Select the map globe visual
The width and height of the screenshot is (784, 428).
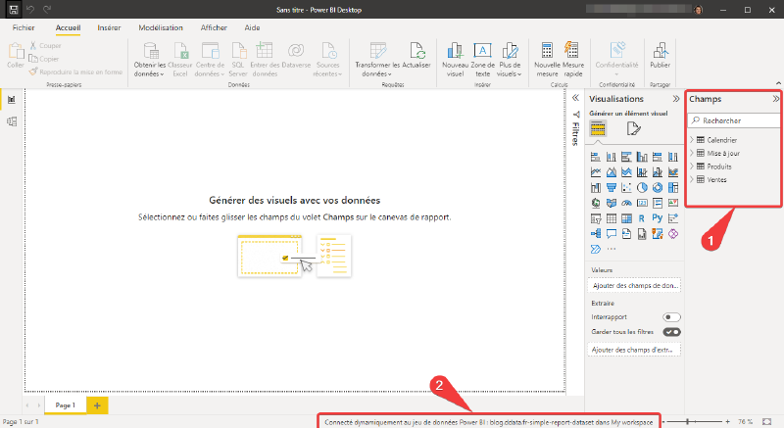(596, 203)
